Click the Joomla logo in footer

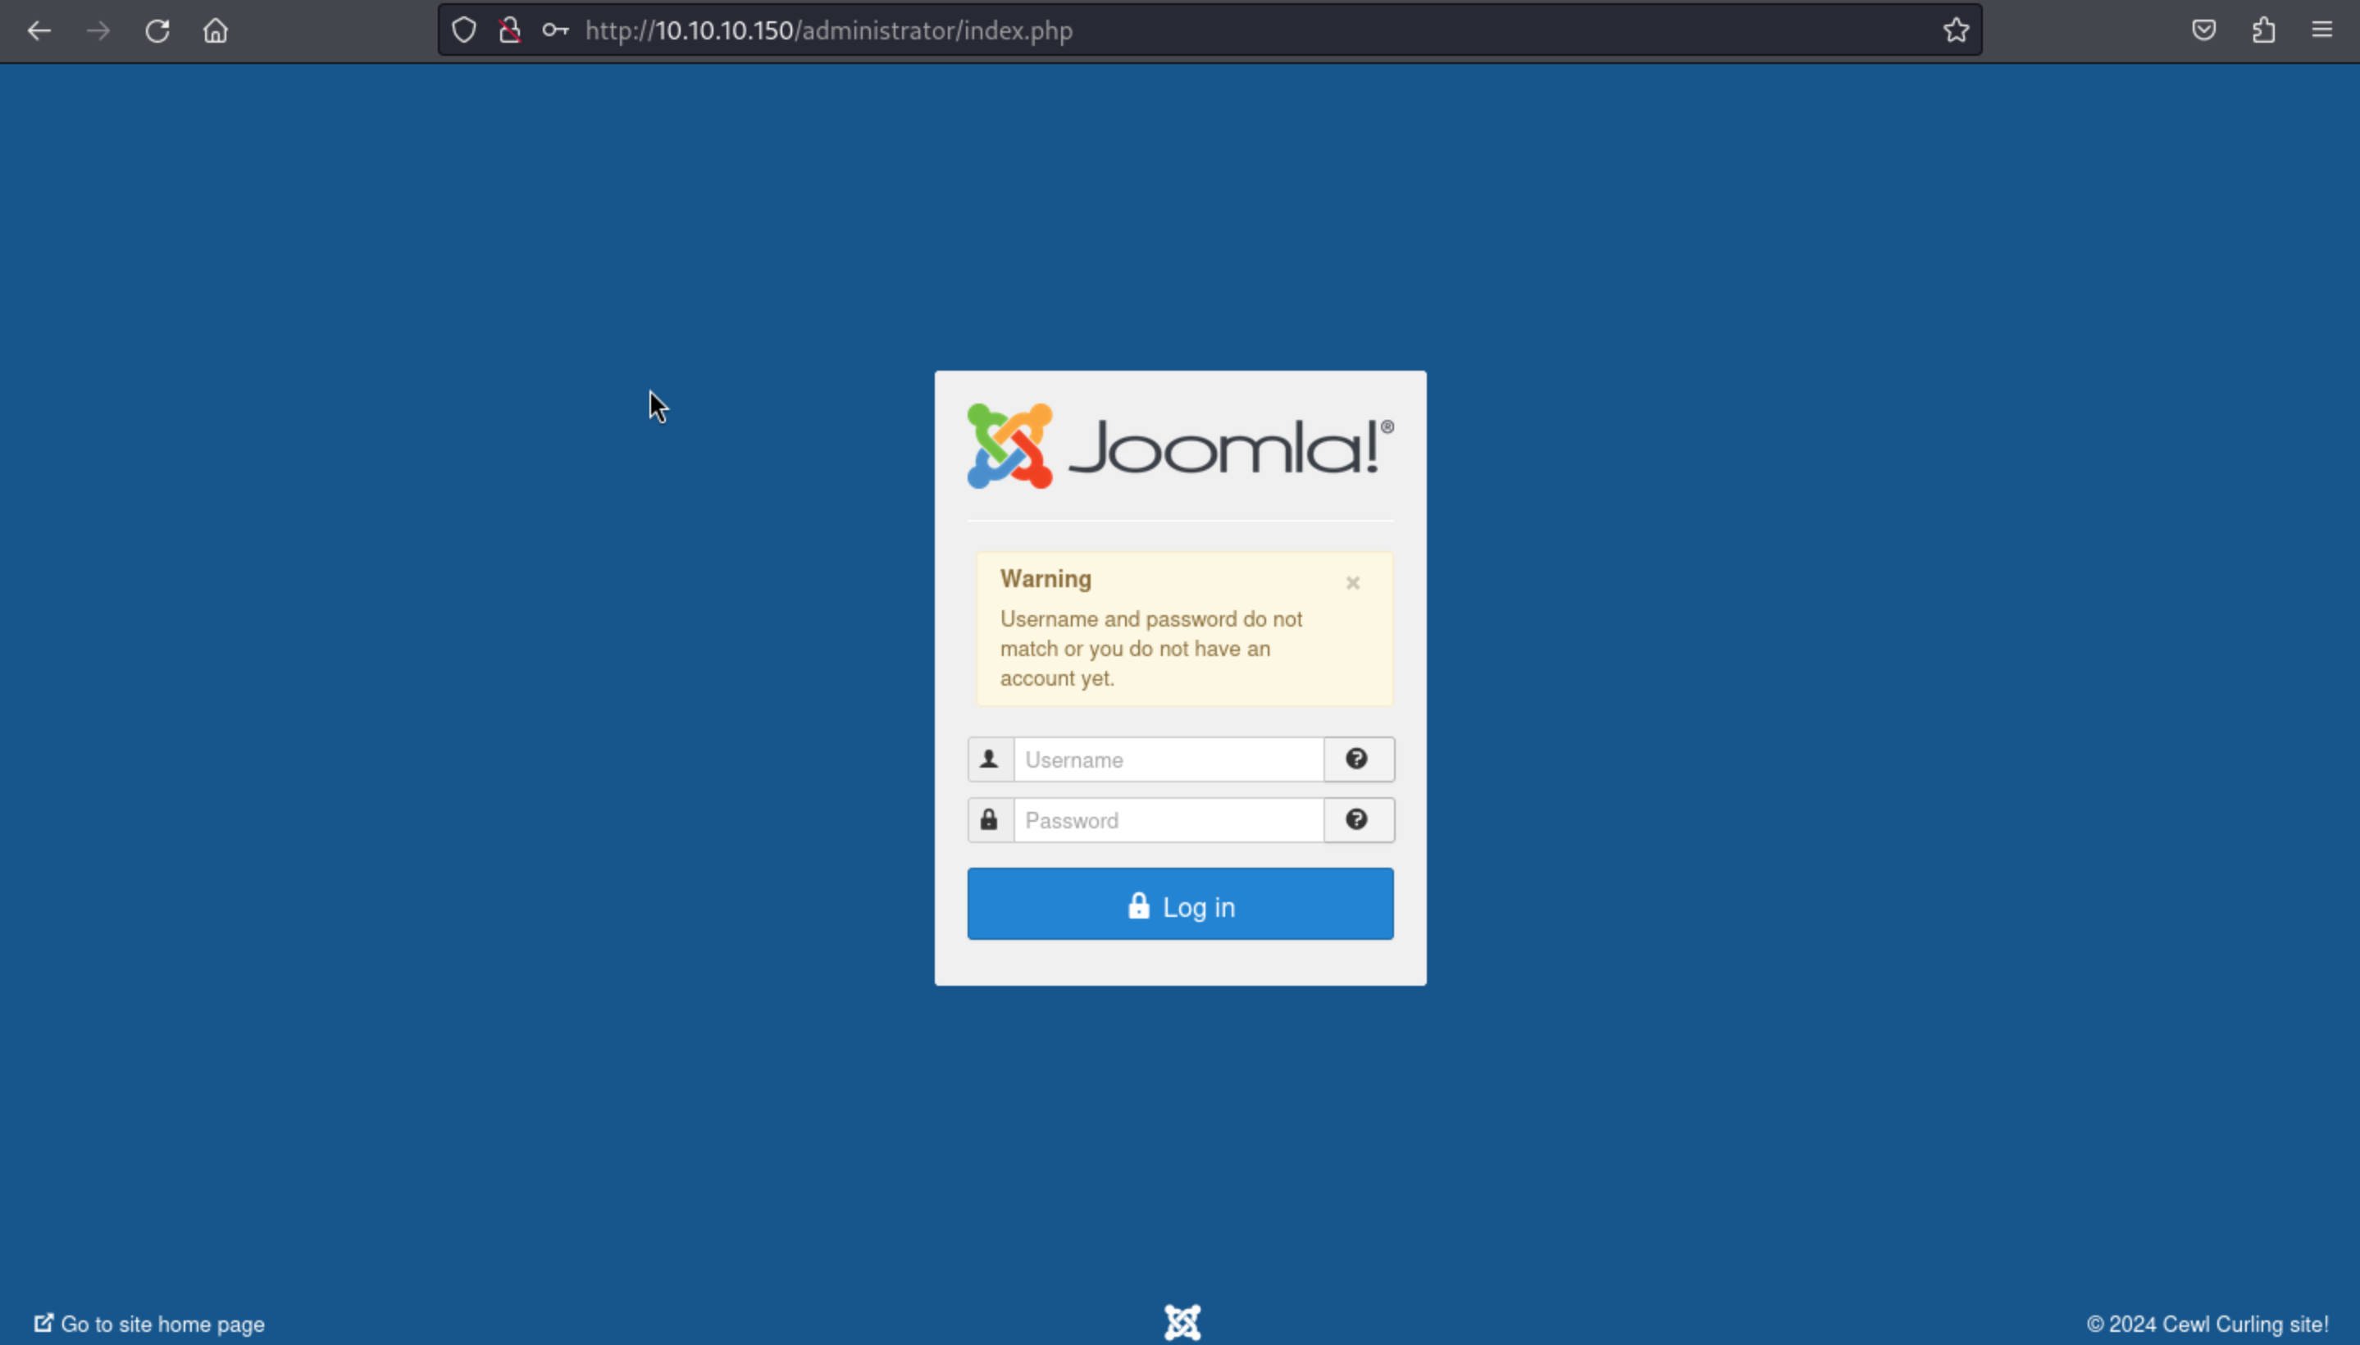pos(1182,1322)
